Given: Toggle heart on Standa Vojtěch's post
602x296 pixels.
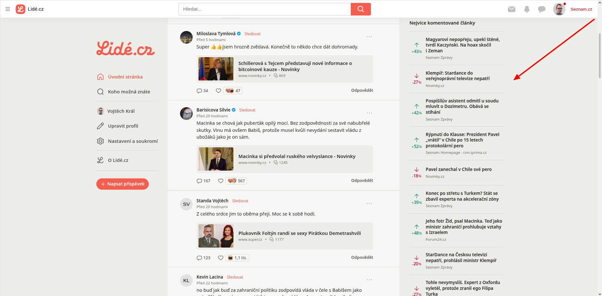Looking at the screenshot, I should [220, 258].
